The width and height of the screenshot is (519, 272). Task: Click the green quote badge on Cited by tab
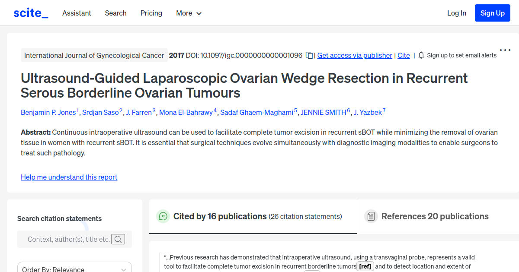coord(163,216)
